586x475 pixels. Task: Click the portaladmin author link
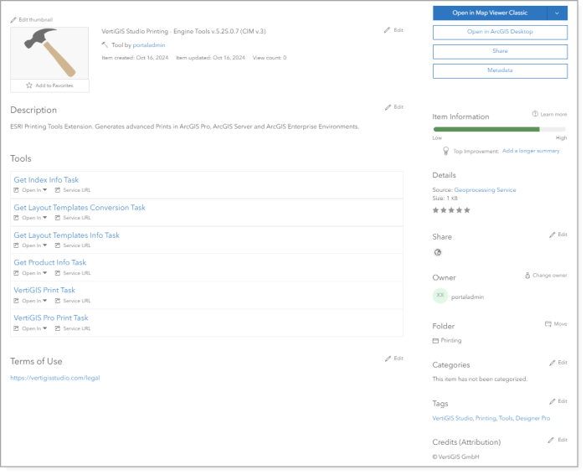(x=149, y=45)
